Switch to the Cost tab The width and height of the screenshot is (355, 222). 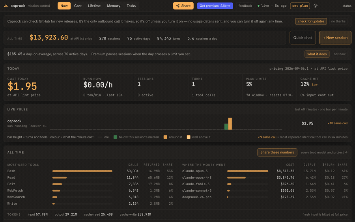click(78, 6)
